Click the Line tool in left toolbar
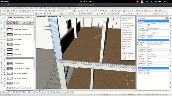The height and width of the screenshot is (96, 172). click(2, 18)
